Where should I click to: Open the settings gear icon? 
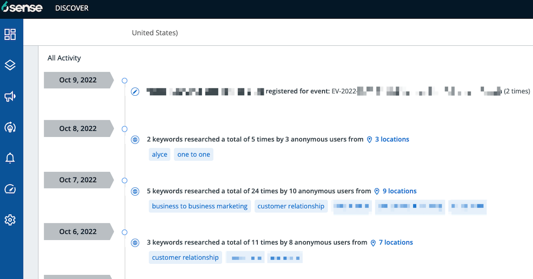pos(10,220)
